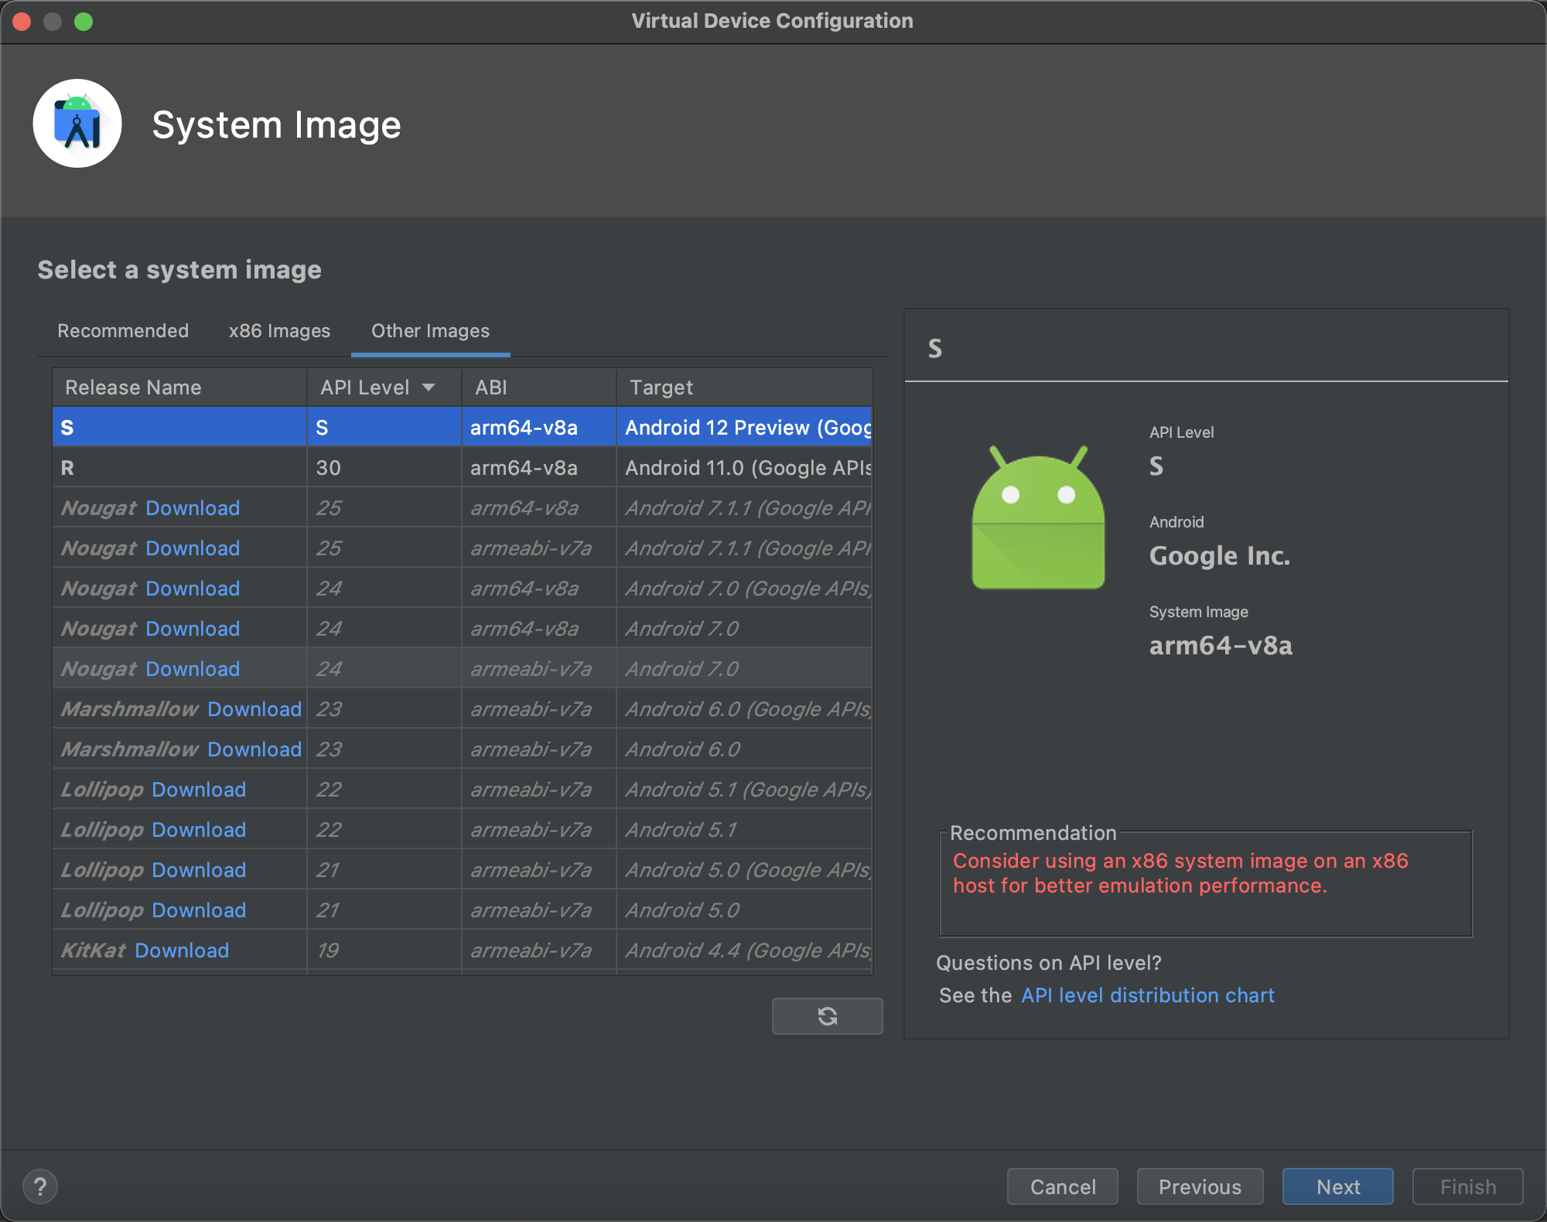Select the Other Images tab
Screen dimensions: 1547x1222
[x=430, y=331]
